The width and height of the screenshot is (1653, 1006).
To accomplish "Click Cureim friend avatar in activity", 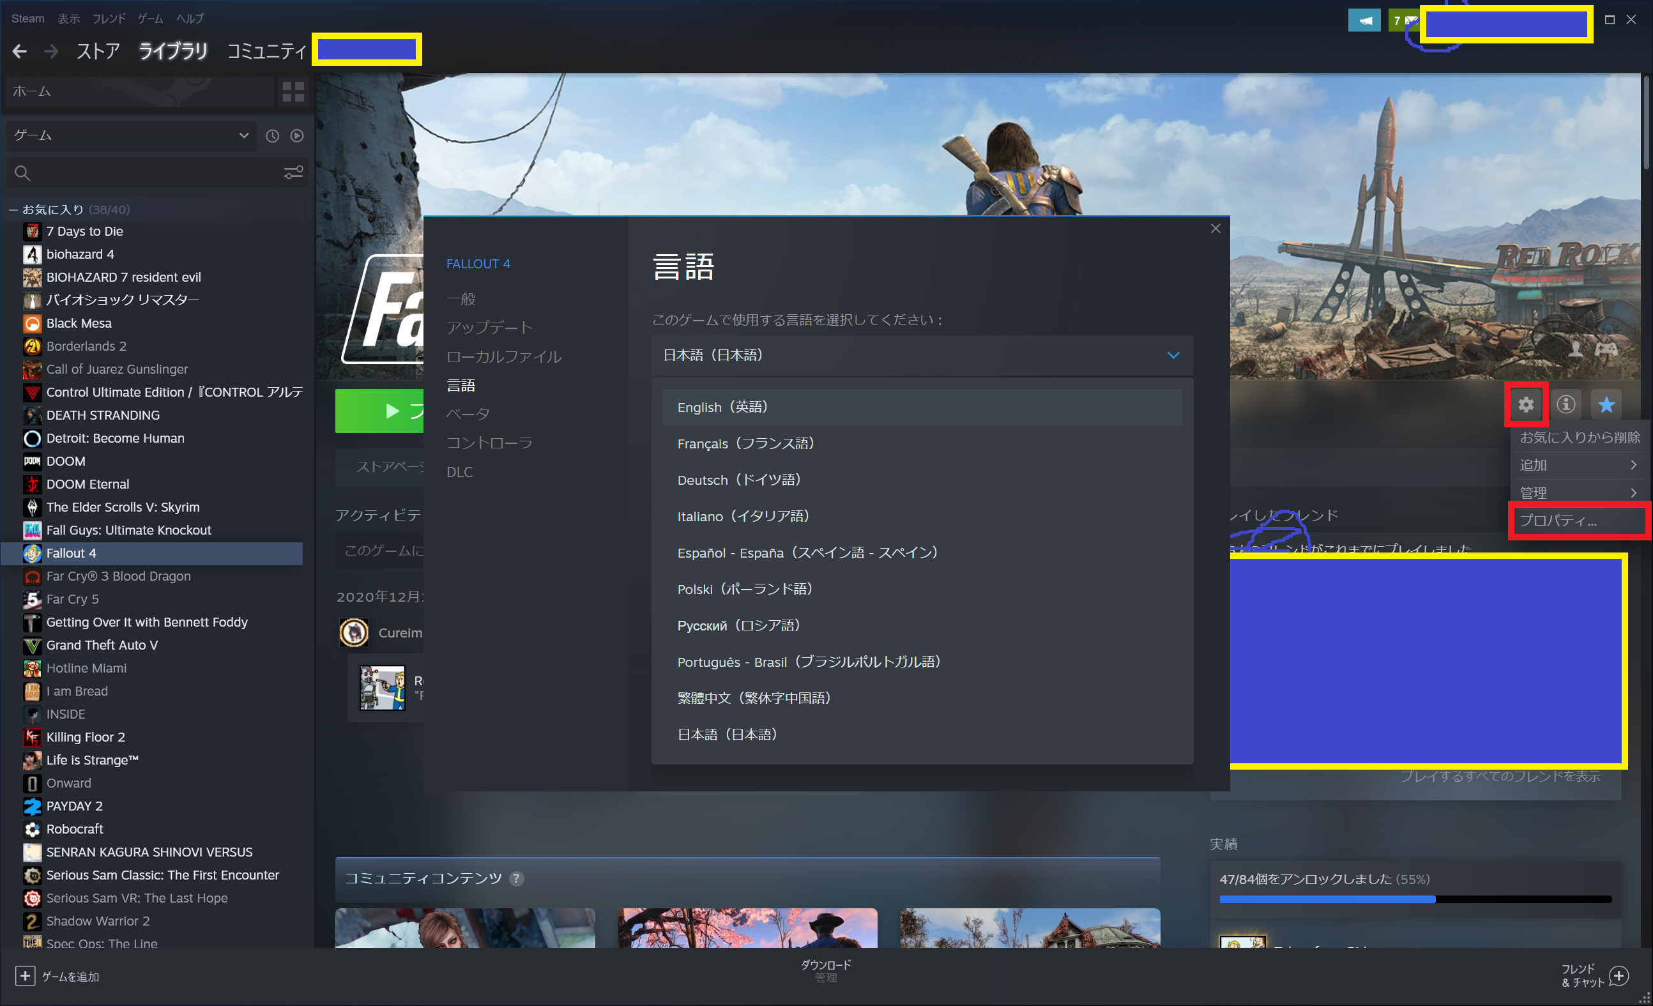I will 354,632.
